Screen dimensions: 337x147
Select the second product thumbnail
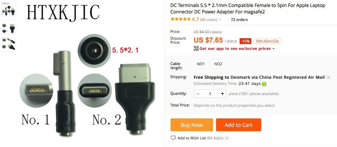tap(9, 27)
